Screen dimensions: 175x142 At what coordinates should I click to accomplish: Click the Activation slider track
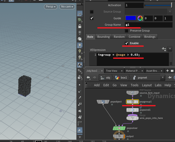[x=158, y=5]
